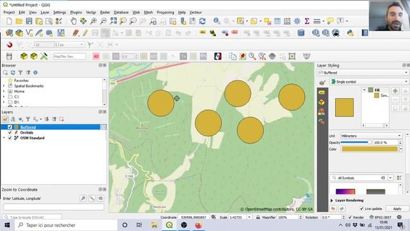Toggle the Render checkbox in status bar
This screenshot has width=410, height=231.
(350, 218)
